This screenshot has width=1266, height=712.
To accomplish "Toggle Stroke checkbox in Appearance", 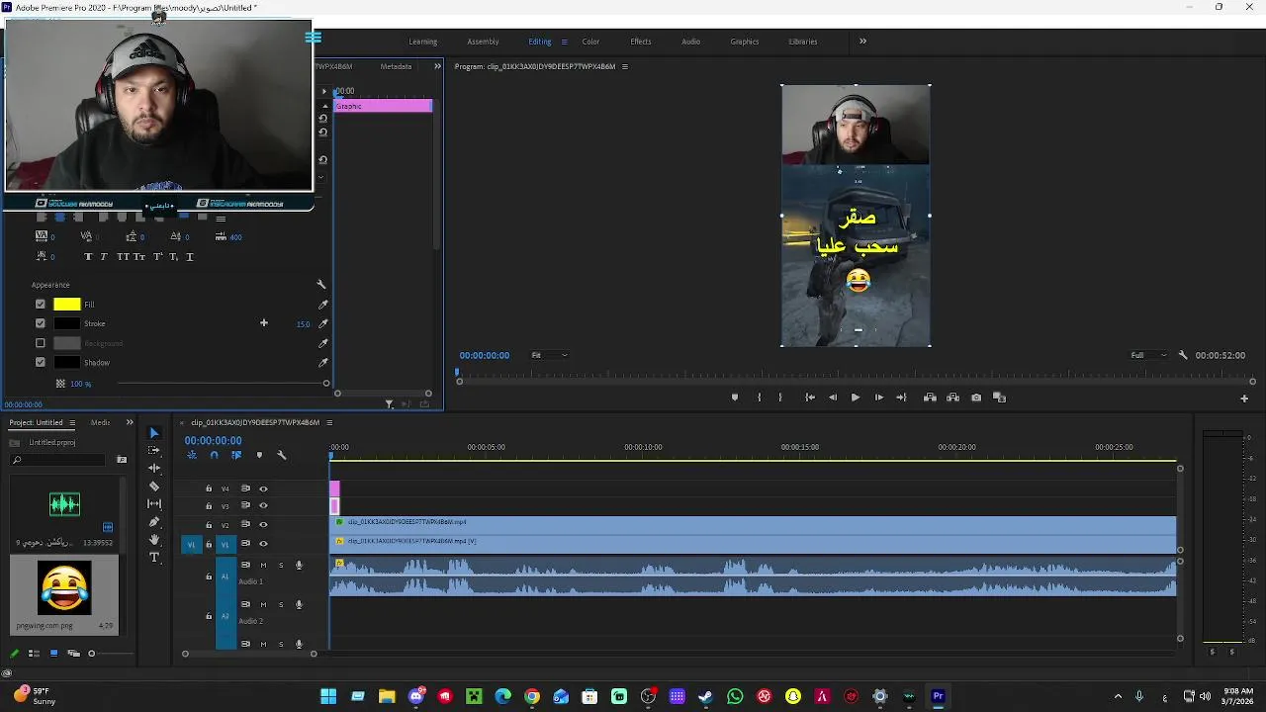I will tap(41, 323).
